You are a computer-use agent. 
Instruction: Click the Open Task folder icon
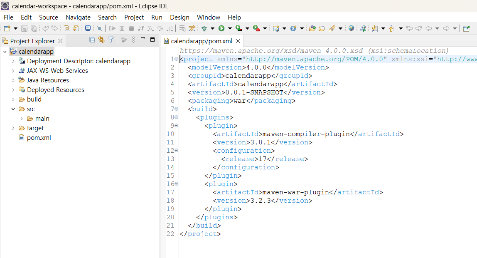click(322, 28)
